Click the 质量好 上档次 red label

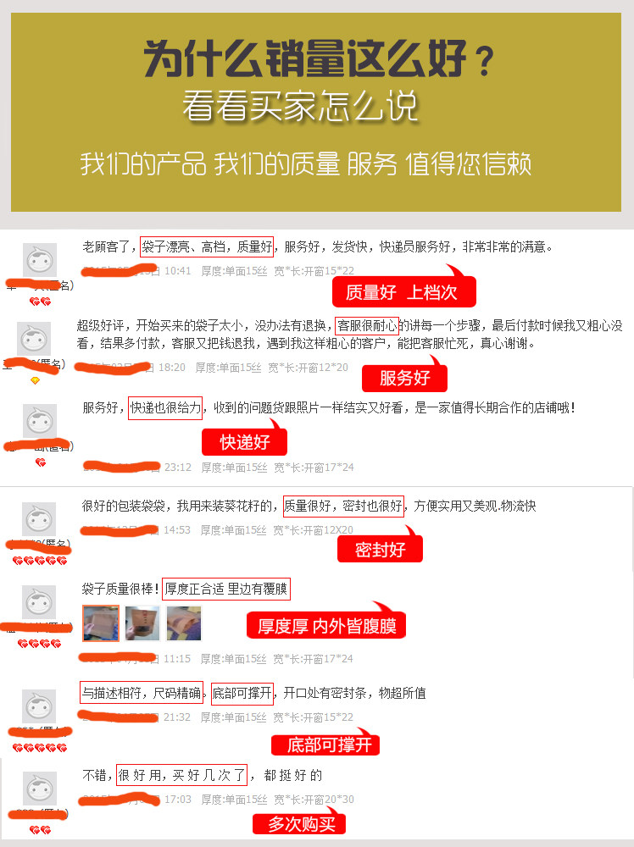coord(403,291)
